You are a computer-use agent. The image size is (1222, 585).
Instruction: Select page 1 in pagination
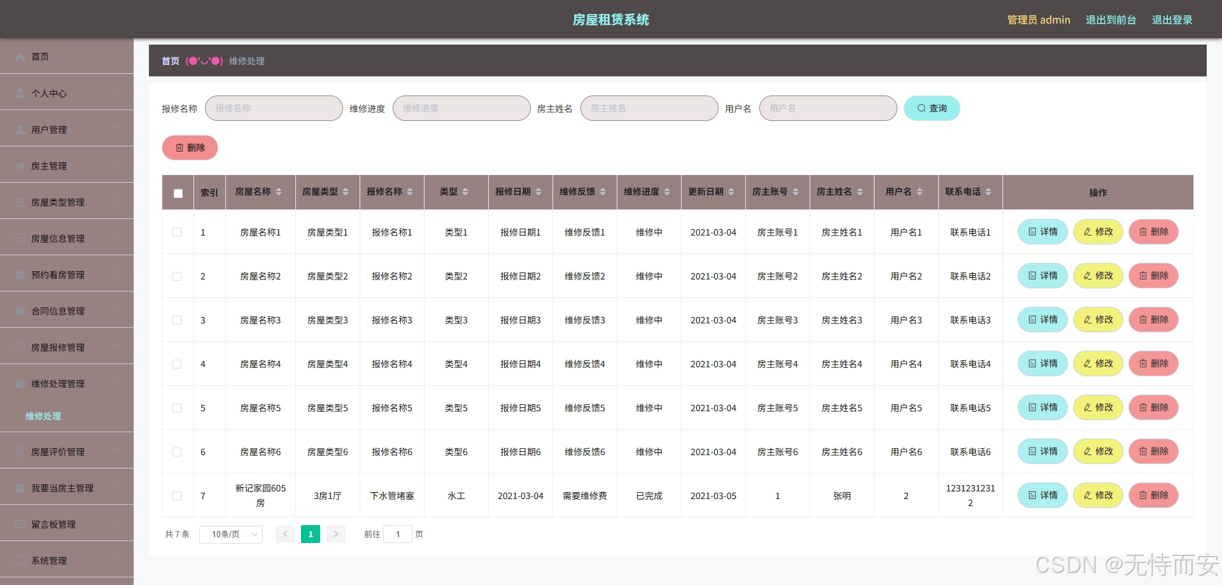(x=311, y=534)
